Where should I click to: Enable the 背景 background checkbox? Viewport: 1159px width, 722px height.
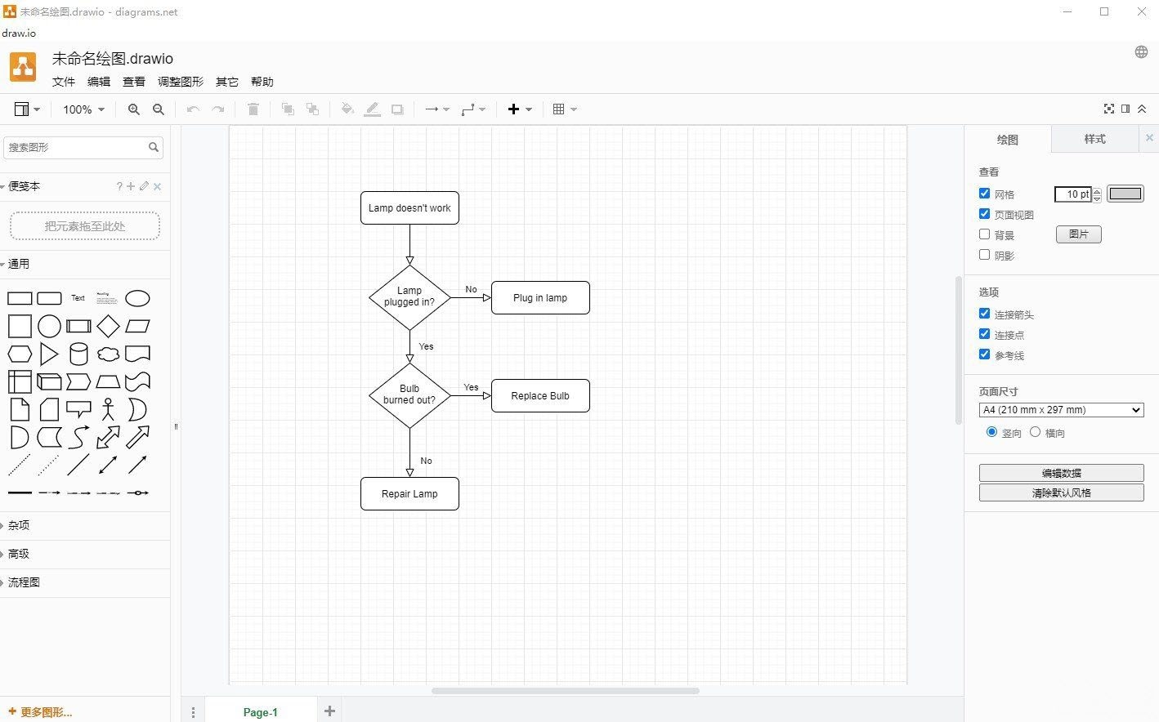pos(985,234)
